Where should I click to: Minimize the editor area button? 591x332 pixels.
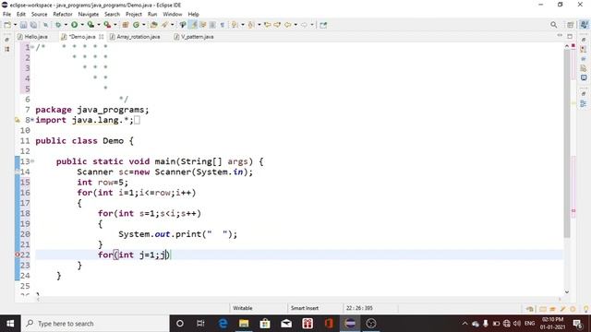pyautogui.click(x=560, y=36)
